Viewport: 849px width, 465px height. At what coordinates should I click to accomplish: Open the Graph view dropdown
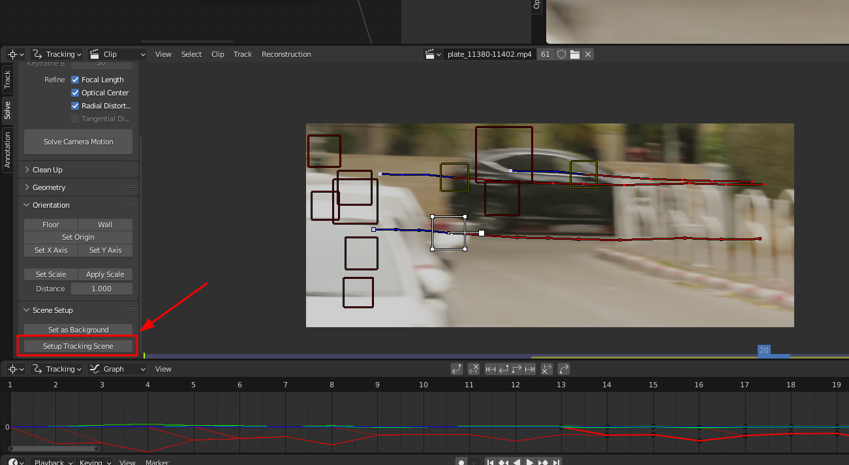pos(118,369)
